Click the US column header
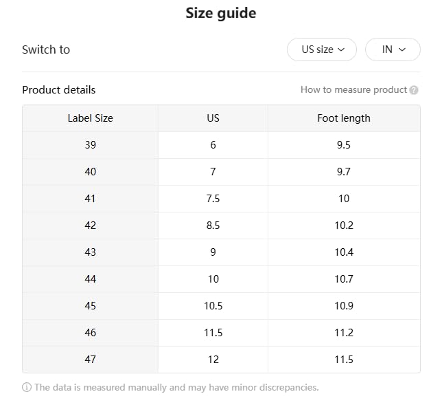This screenshot has height=416, width=442. 213,118
